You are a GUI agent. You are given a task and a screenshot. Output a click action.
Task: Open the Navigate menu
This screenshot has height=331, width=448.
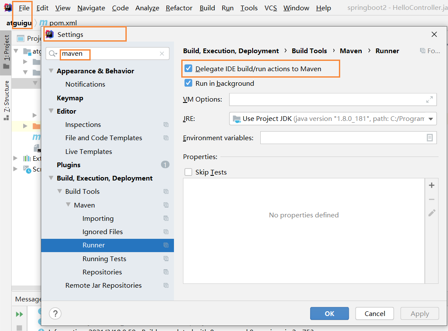[91, 8]
